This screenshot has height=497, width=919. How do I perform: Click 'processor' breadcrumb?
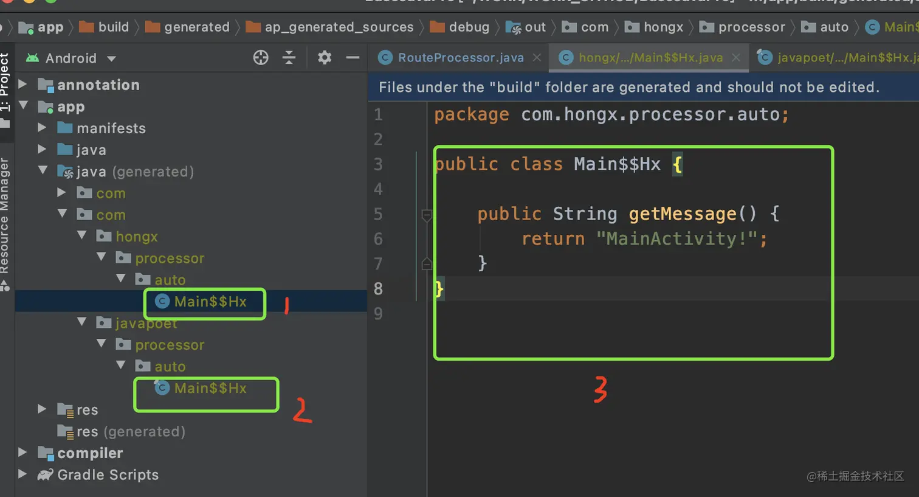pos(752,27)
